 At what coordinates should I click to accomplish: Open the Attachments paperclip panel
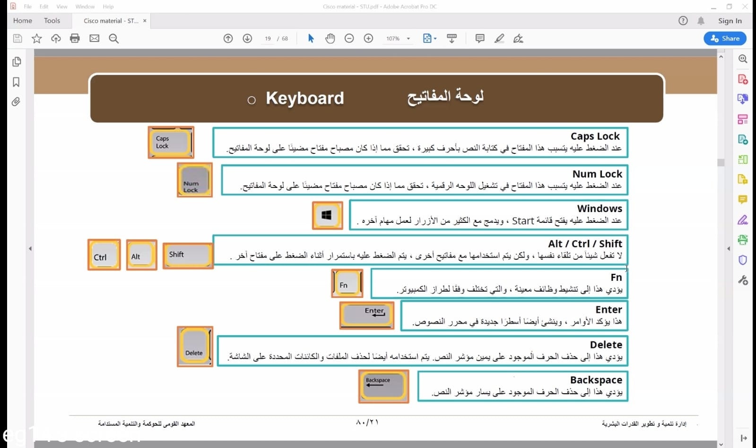click(x=16, y=102)
